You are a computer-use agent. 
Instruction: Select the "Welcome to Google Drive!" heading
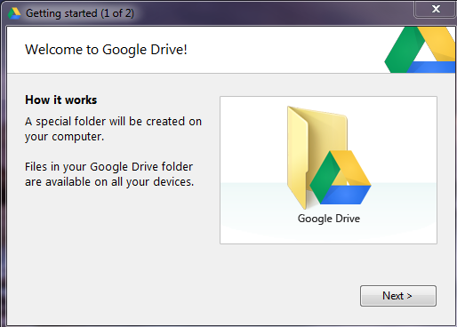[106, 50]
